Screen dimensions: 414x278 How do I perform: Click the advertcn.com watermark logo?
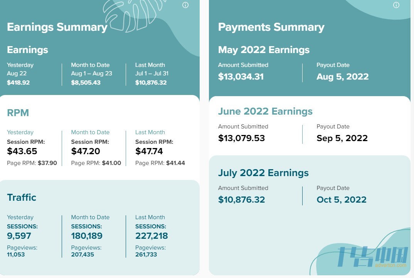(x=372, y=258)
